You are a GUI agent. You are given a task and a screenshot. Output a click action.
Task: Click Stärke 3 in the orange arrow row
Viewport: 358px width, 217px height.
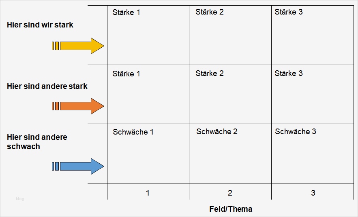tap(289, 73)
